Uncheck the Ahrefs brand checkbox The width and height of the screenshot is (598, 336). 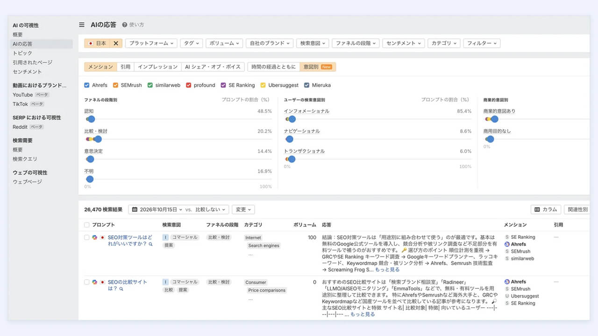(x=87, y=85)
